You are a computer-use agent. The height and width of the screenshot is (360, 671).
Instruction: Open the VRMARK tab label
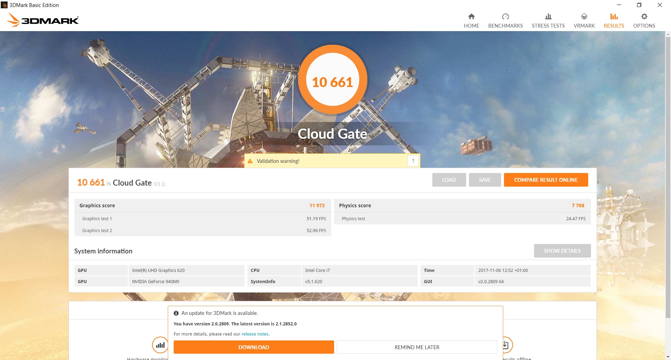[x=584, y=26]
